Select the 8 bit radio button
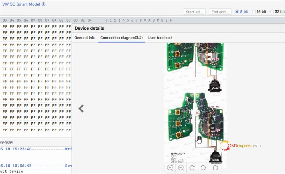This screenshot has width=285, height=174. point(237,12)
